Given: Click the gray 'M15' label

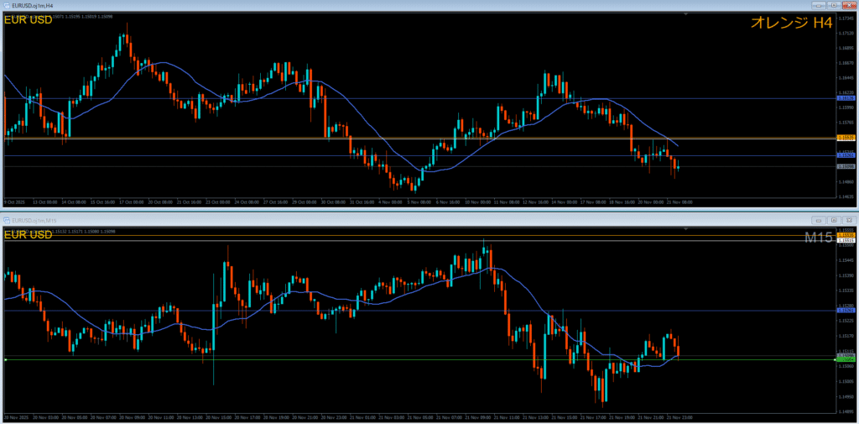Looking at the screenshot, I should click(819, 238).
